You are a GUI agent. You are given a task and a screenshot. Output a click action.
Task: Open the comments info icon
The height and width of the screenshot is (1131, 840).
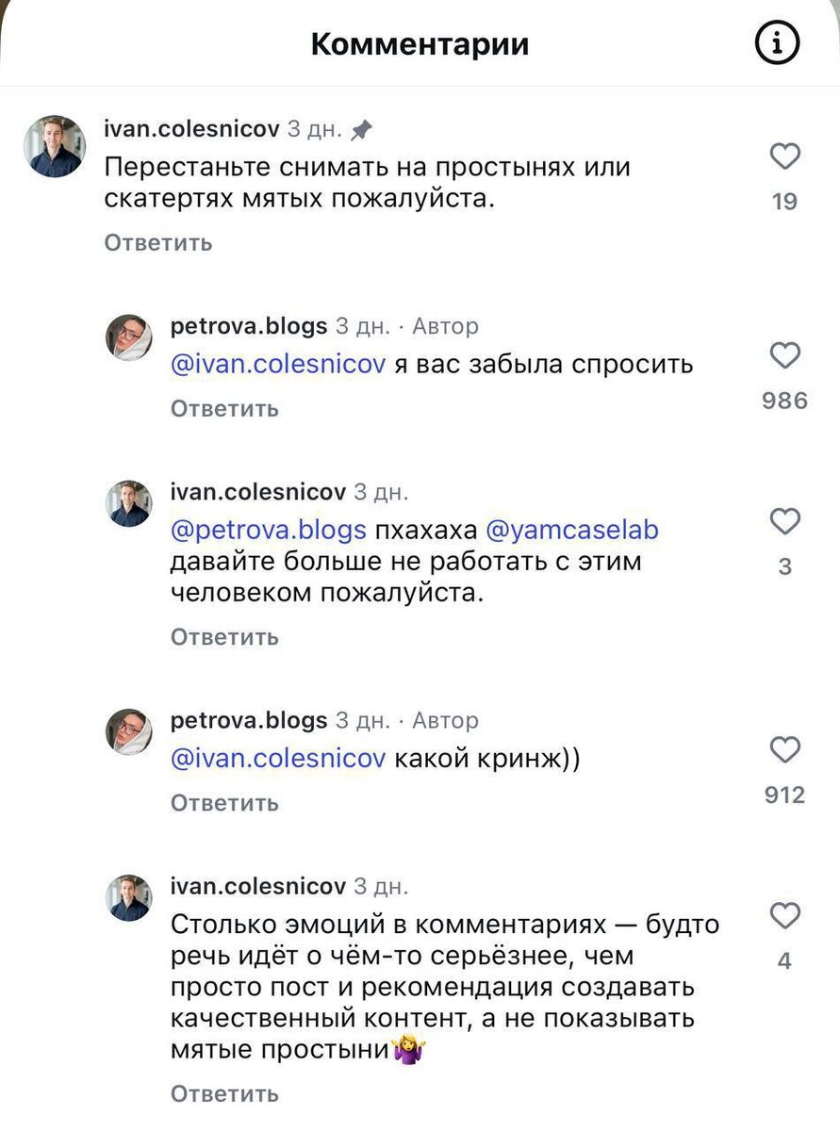coord(777,43)
